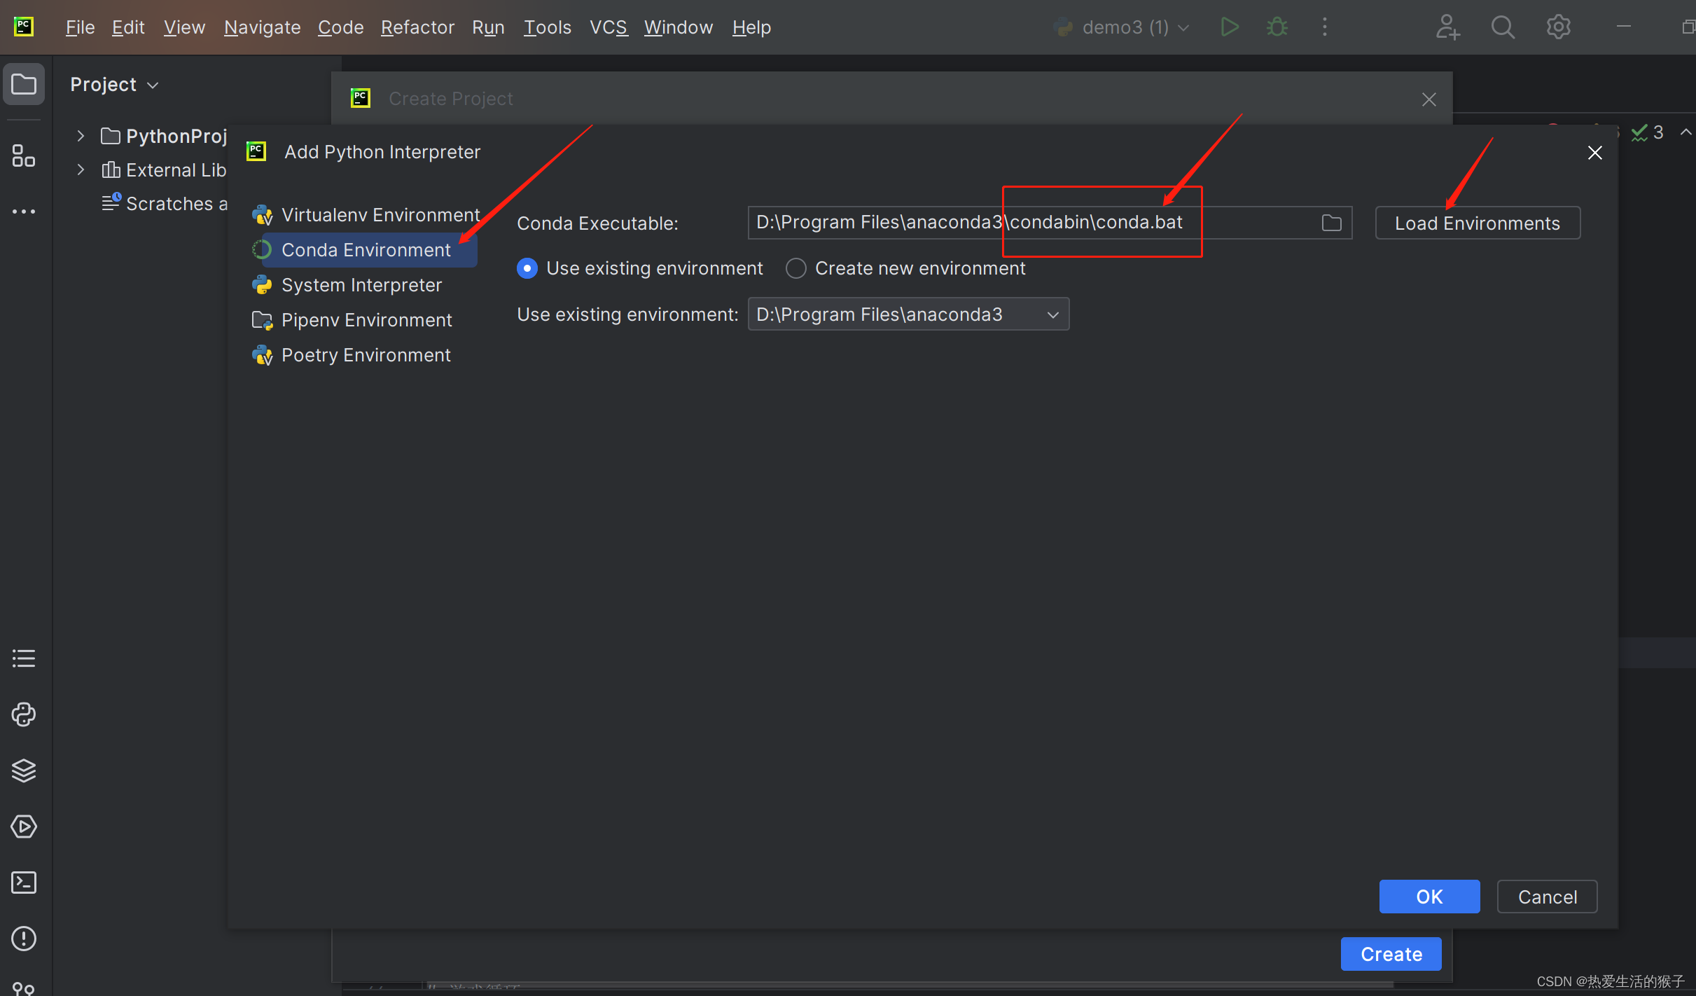Select Create new environment radio button

point(796,268)
